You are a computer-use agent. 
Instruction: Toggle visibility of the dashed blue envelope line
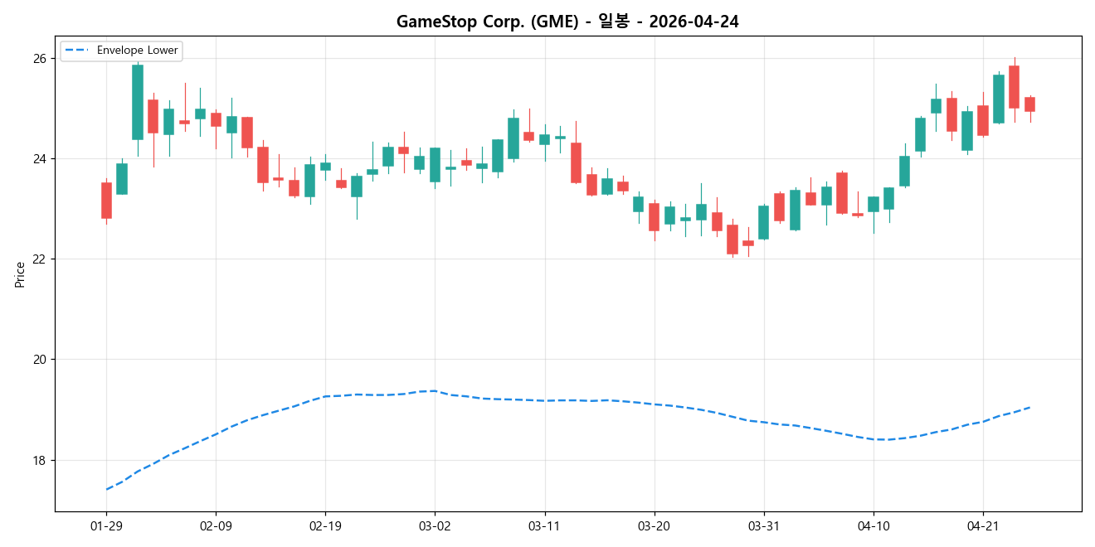[x=76, y=50]
